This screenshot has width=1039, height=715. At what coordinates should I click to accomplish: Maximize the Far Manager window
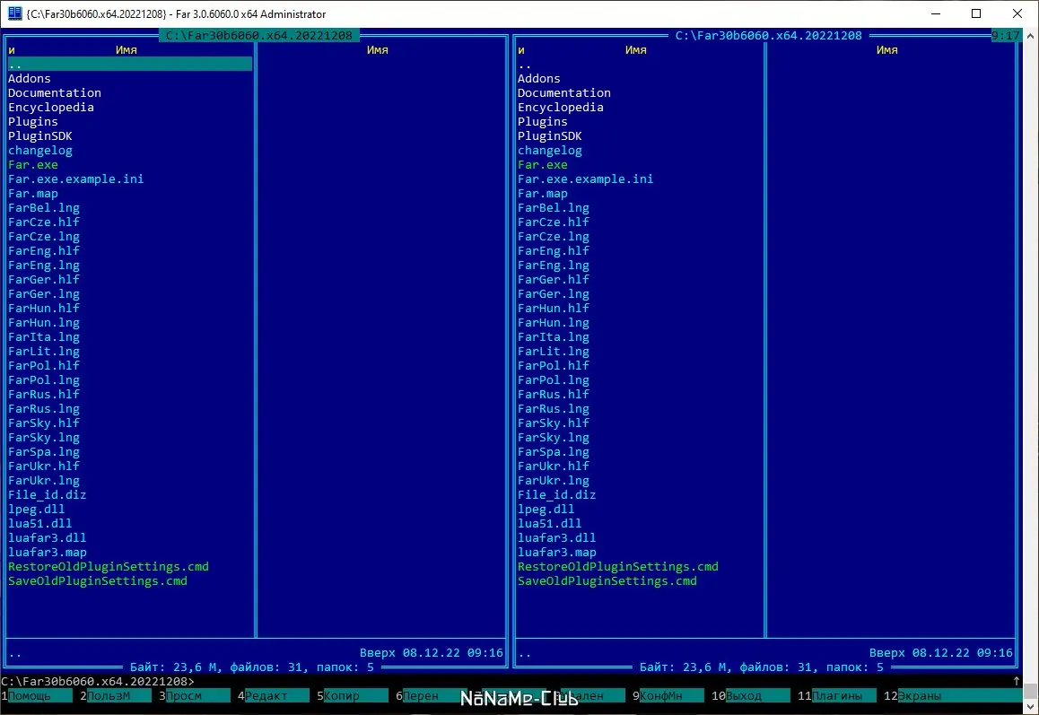[x=976, y=13]
